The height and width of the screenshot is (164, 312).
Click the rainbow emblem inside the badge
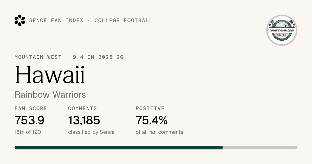tap(279, 35)
